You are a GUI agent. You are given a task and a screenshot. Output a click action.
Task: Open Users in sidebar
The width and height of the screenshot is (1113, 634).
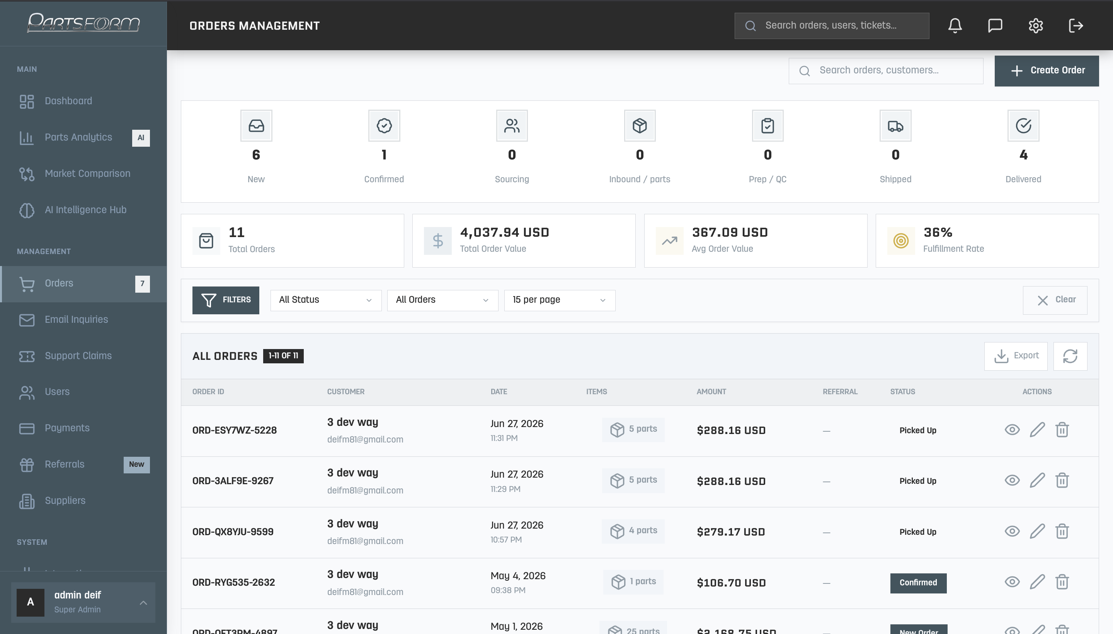(x=84, y=392)
